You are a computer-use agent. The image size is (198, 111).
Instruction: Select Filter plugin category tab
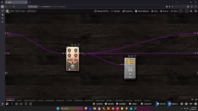click(69, 100)
